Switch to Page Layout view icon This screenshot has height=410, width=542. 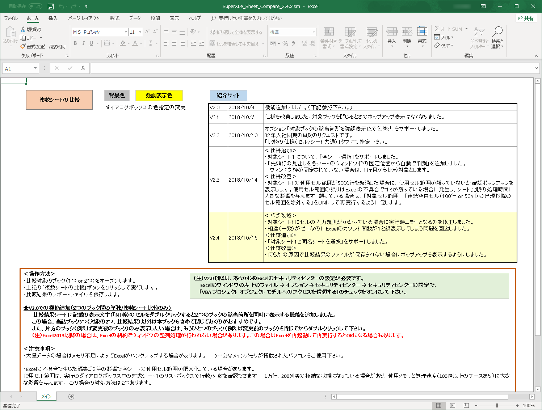pyautogui.click(x=453, y=406)
